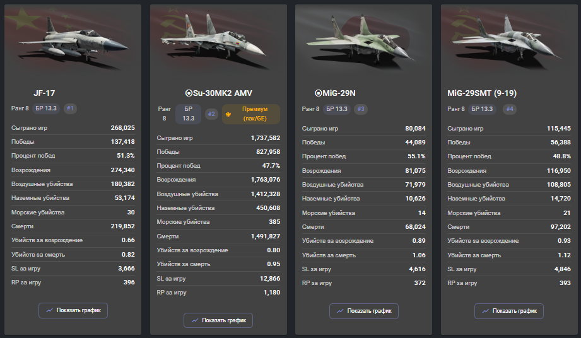
Task: Click the circle icon before MiG-29N title
Action: click(x=318, y=93)
